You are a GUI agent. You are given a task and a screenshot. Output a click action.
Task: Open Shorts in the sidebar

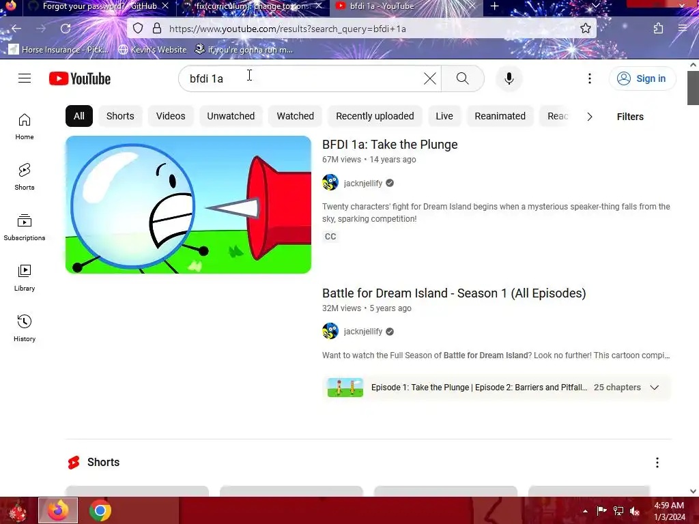coord(25,177)
